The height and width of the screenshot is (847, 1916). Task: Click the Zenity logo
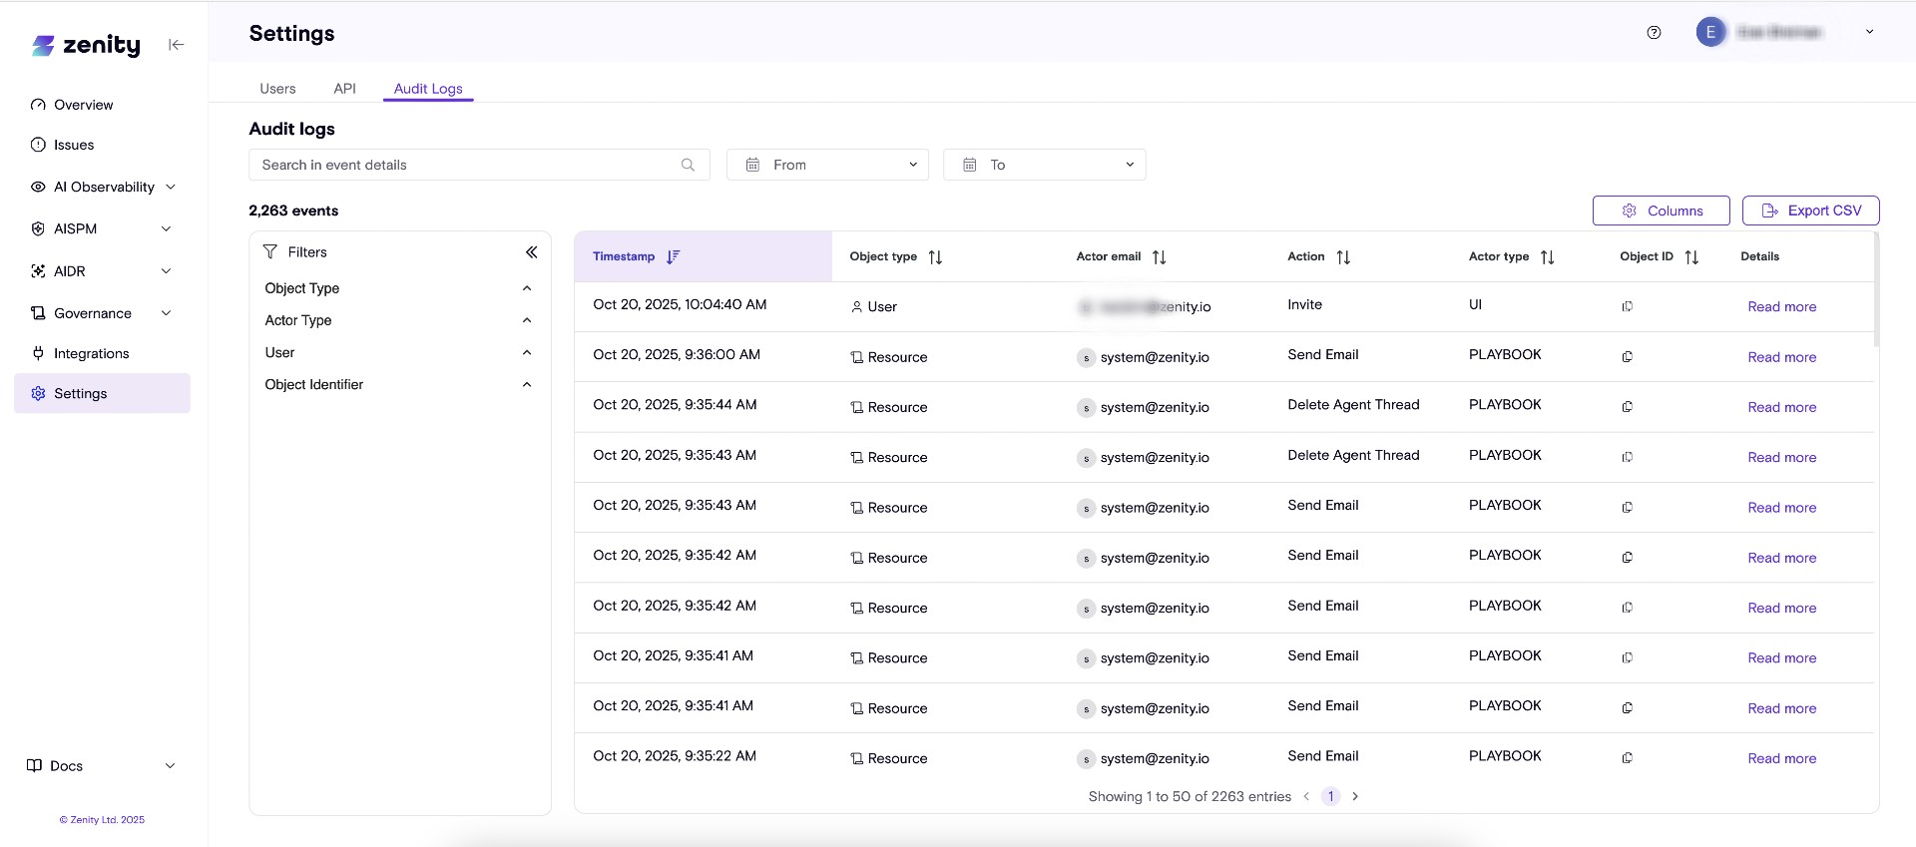pos(87,45)
